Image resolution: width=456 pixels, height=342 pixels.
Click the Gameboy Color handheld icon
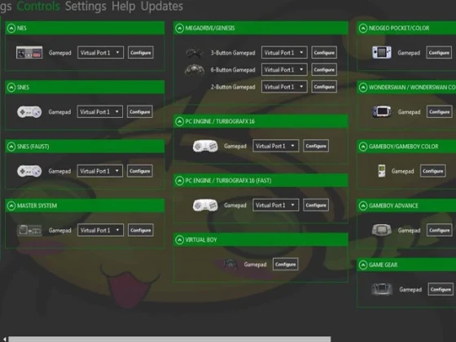[x=382, y=171]
